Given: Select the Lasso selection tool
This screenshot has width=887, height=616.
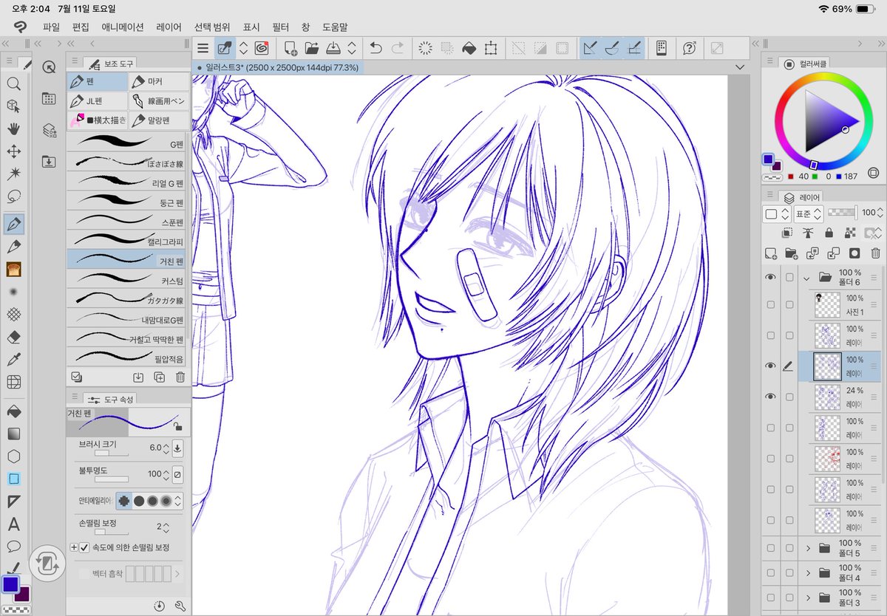Looking at the screenshot, I should 13,197.
